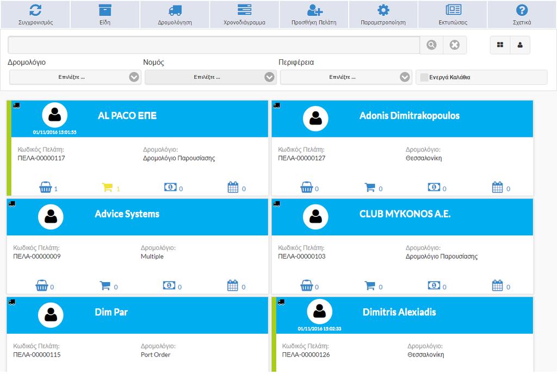Click the search magnifier button
The height and width of the screenshot is (374, 557).
click(x=431, y=45)
